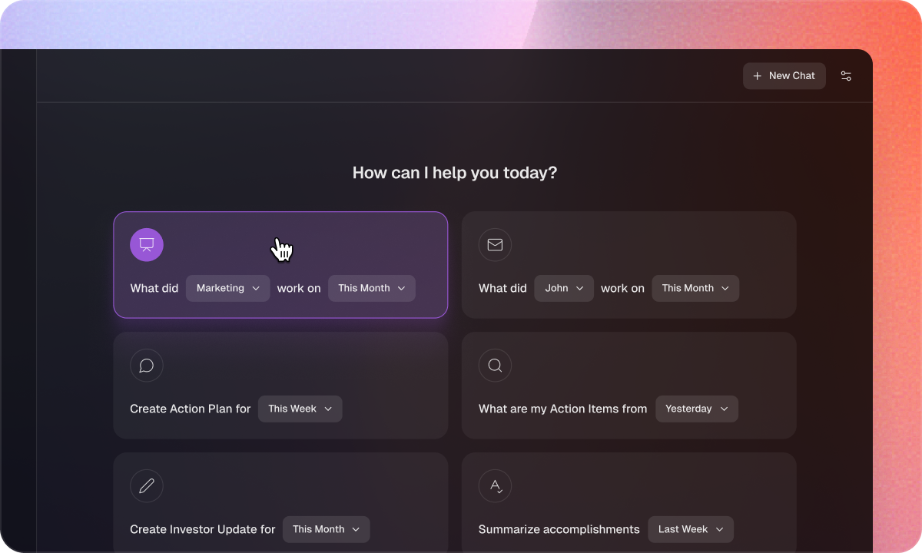Click the envelope icon on John card
Viewport: 922px width, 553px height.
[x=495, y=244]
